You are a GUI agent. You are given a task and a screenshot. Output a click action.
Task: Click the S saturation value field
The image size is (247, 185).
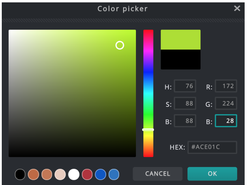pyautogui.click(x=185, y=103)
